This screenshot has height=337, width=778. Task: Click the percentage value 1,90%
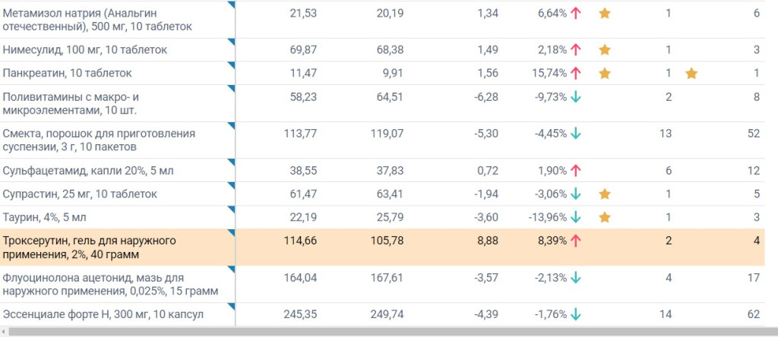(552, 171)
